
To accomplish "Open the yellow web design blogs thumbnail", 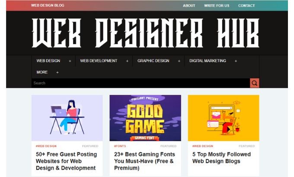I will pos(224,118).
